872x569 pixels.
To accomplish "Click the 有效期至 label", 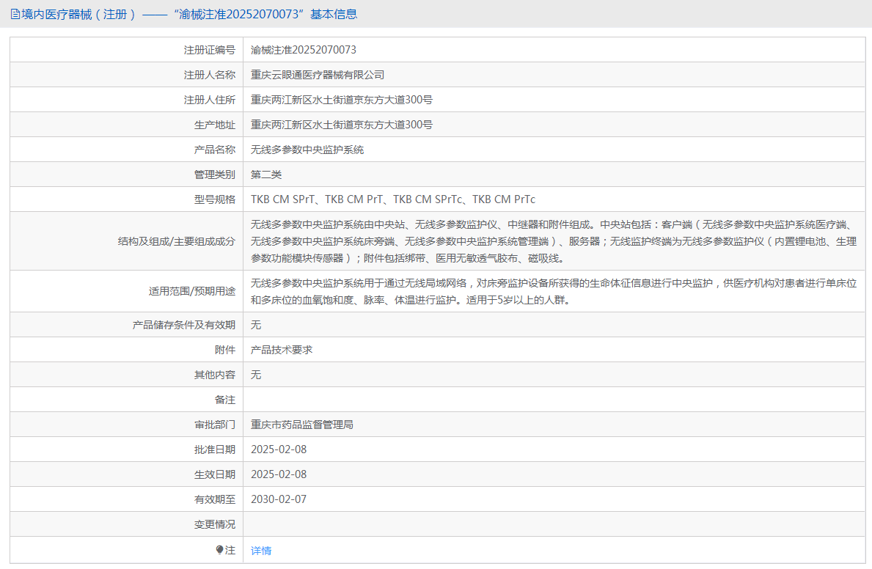I will 215,499.
